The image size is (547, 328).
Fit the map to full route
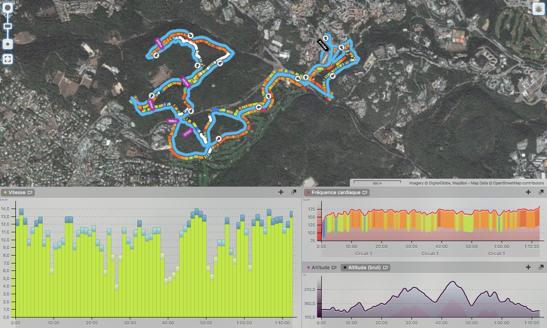point(8,59)
